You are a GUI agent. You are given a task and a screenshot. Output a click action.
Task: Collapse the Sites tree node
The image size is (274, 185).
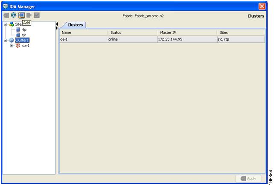(x=6, y=24)
